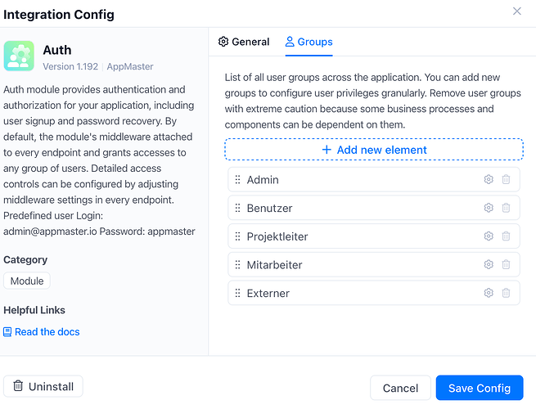The image size is (536, 409).
Task: Open the Read the docs link
Action: coord(42,332)
